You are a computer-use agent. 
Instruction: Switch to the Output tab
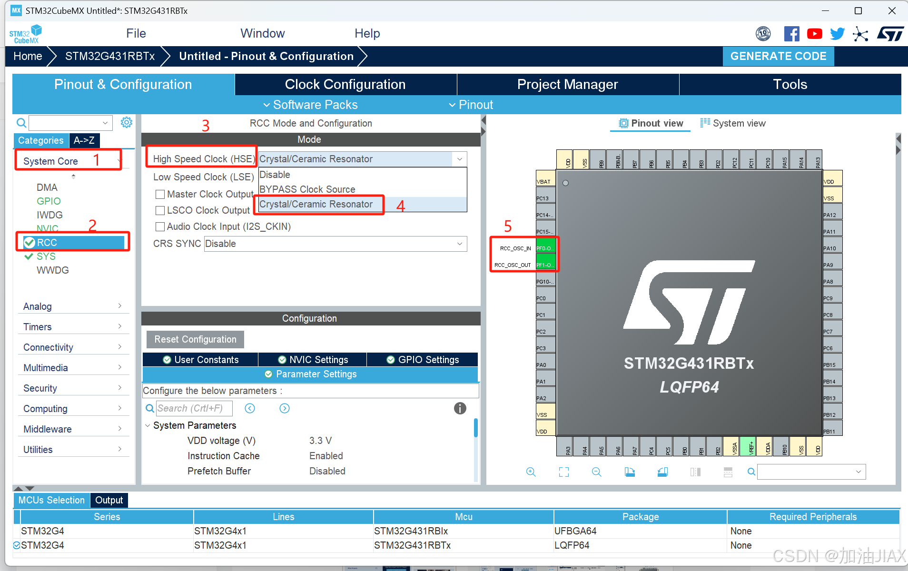coord(109,500)
